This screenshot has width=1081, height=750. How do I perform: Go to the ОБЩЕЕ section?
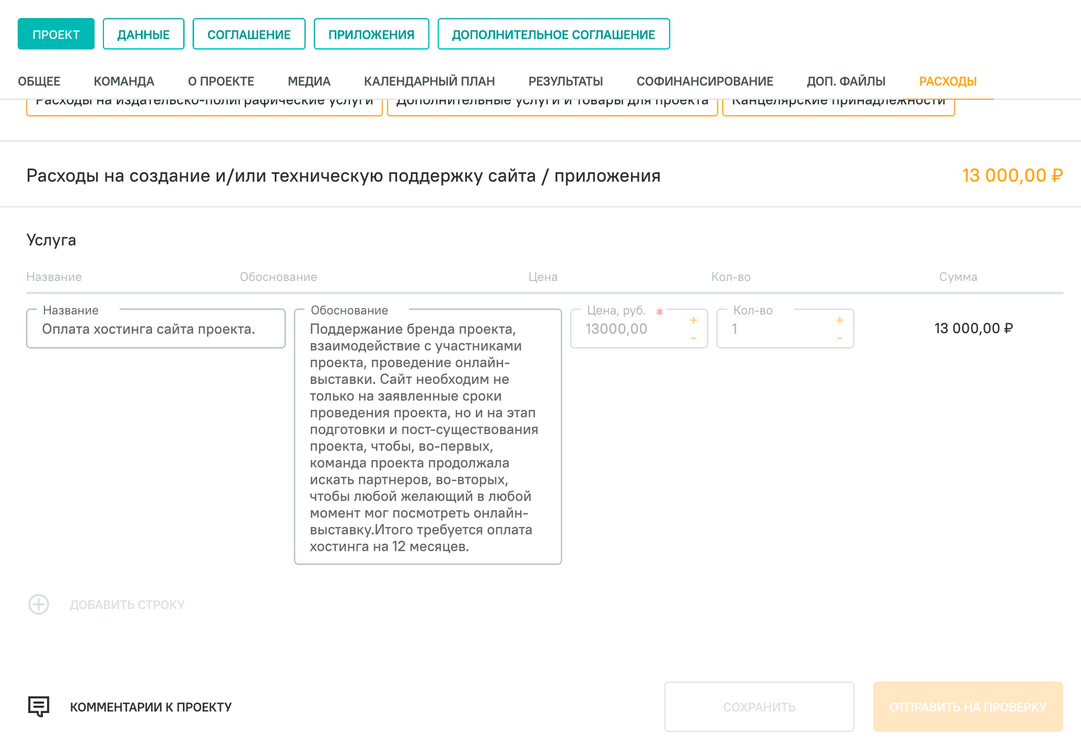tap(39, 81)
